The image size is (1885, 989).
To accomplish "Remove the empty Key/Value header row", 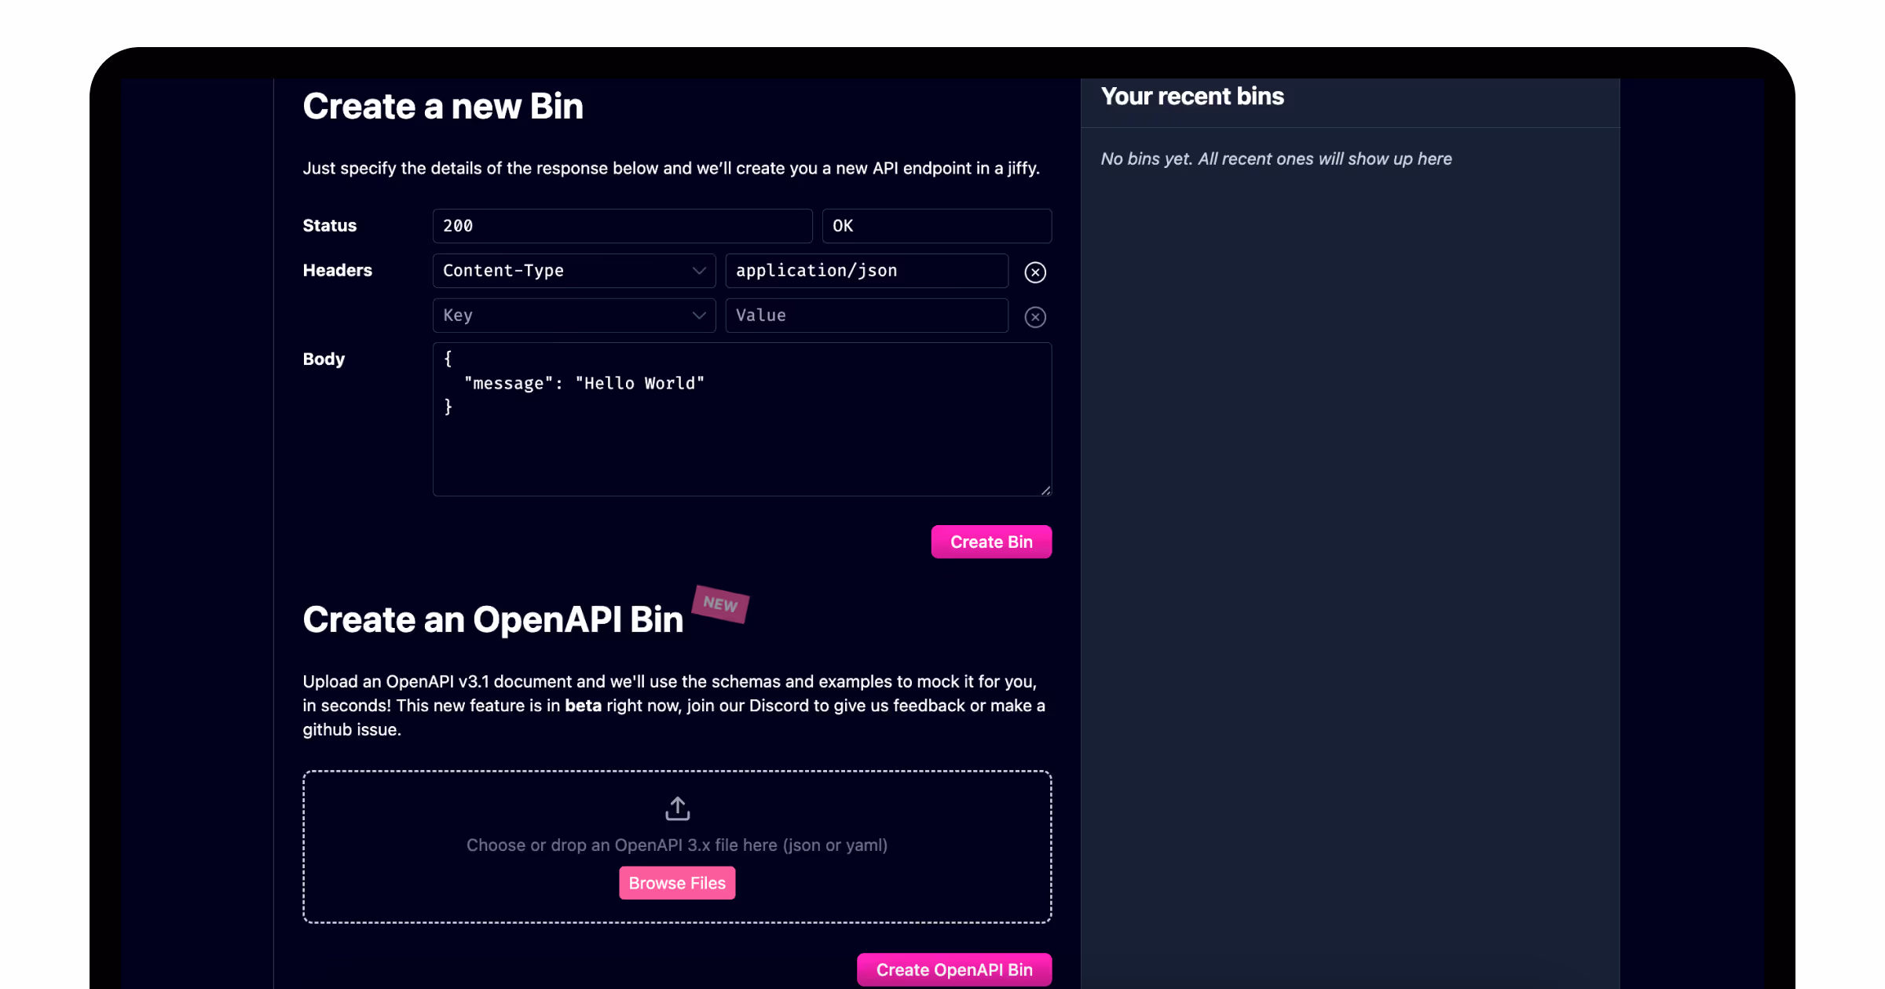I will click(1035, 317).
